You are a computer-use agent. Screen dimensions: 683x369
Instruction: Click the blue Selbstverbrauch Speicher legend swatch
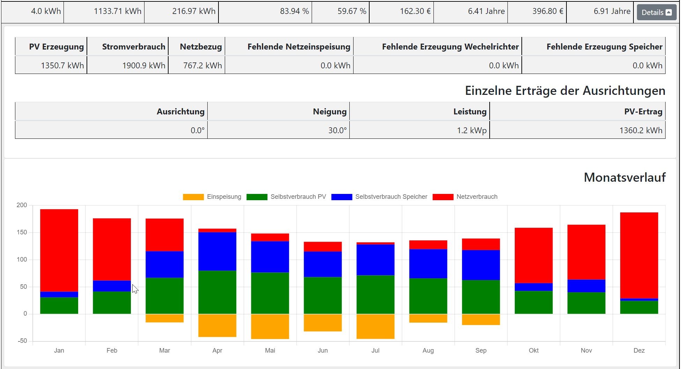click(341, 197)
